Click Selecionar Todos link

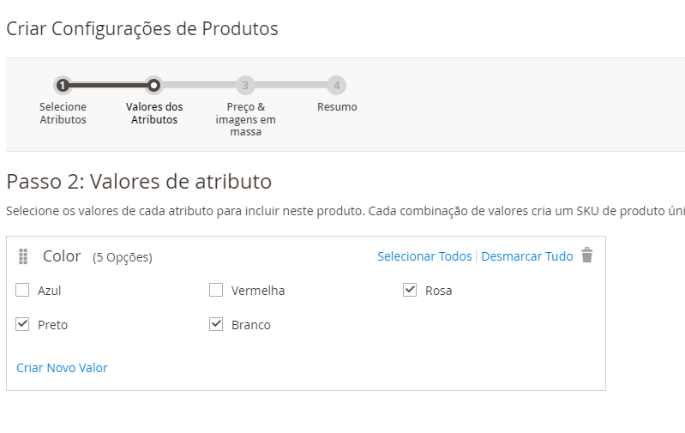(424, 256)
